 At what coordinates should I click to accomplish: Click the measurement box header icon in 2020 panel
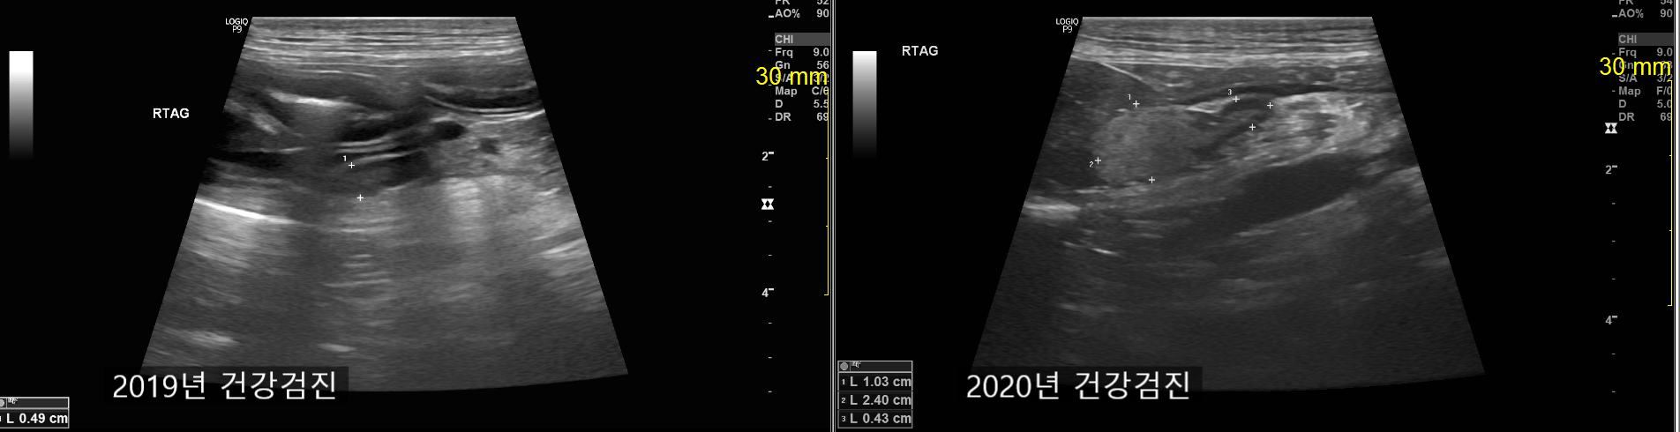click(x=845, y=366)
